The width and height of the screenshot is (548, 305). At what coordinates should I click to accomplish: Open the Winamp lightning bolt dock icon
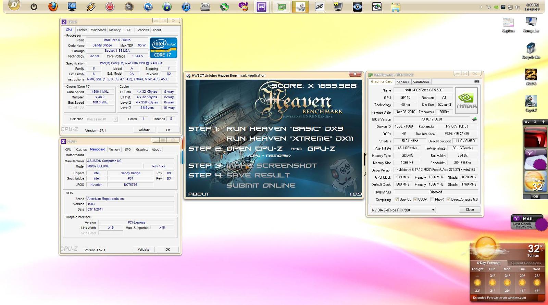91,7
